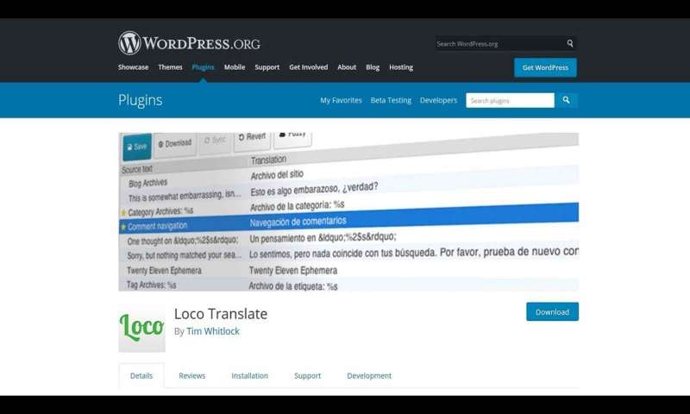Open the Support menu item in header
The height and width of the screenshot is (414, 690).
point(267,67)
